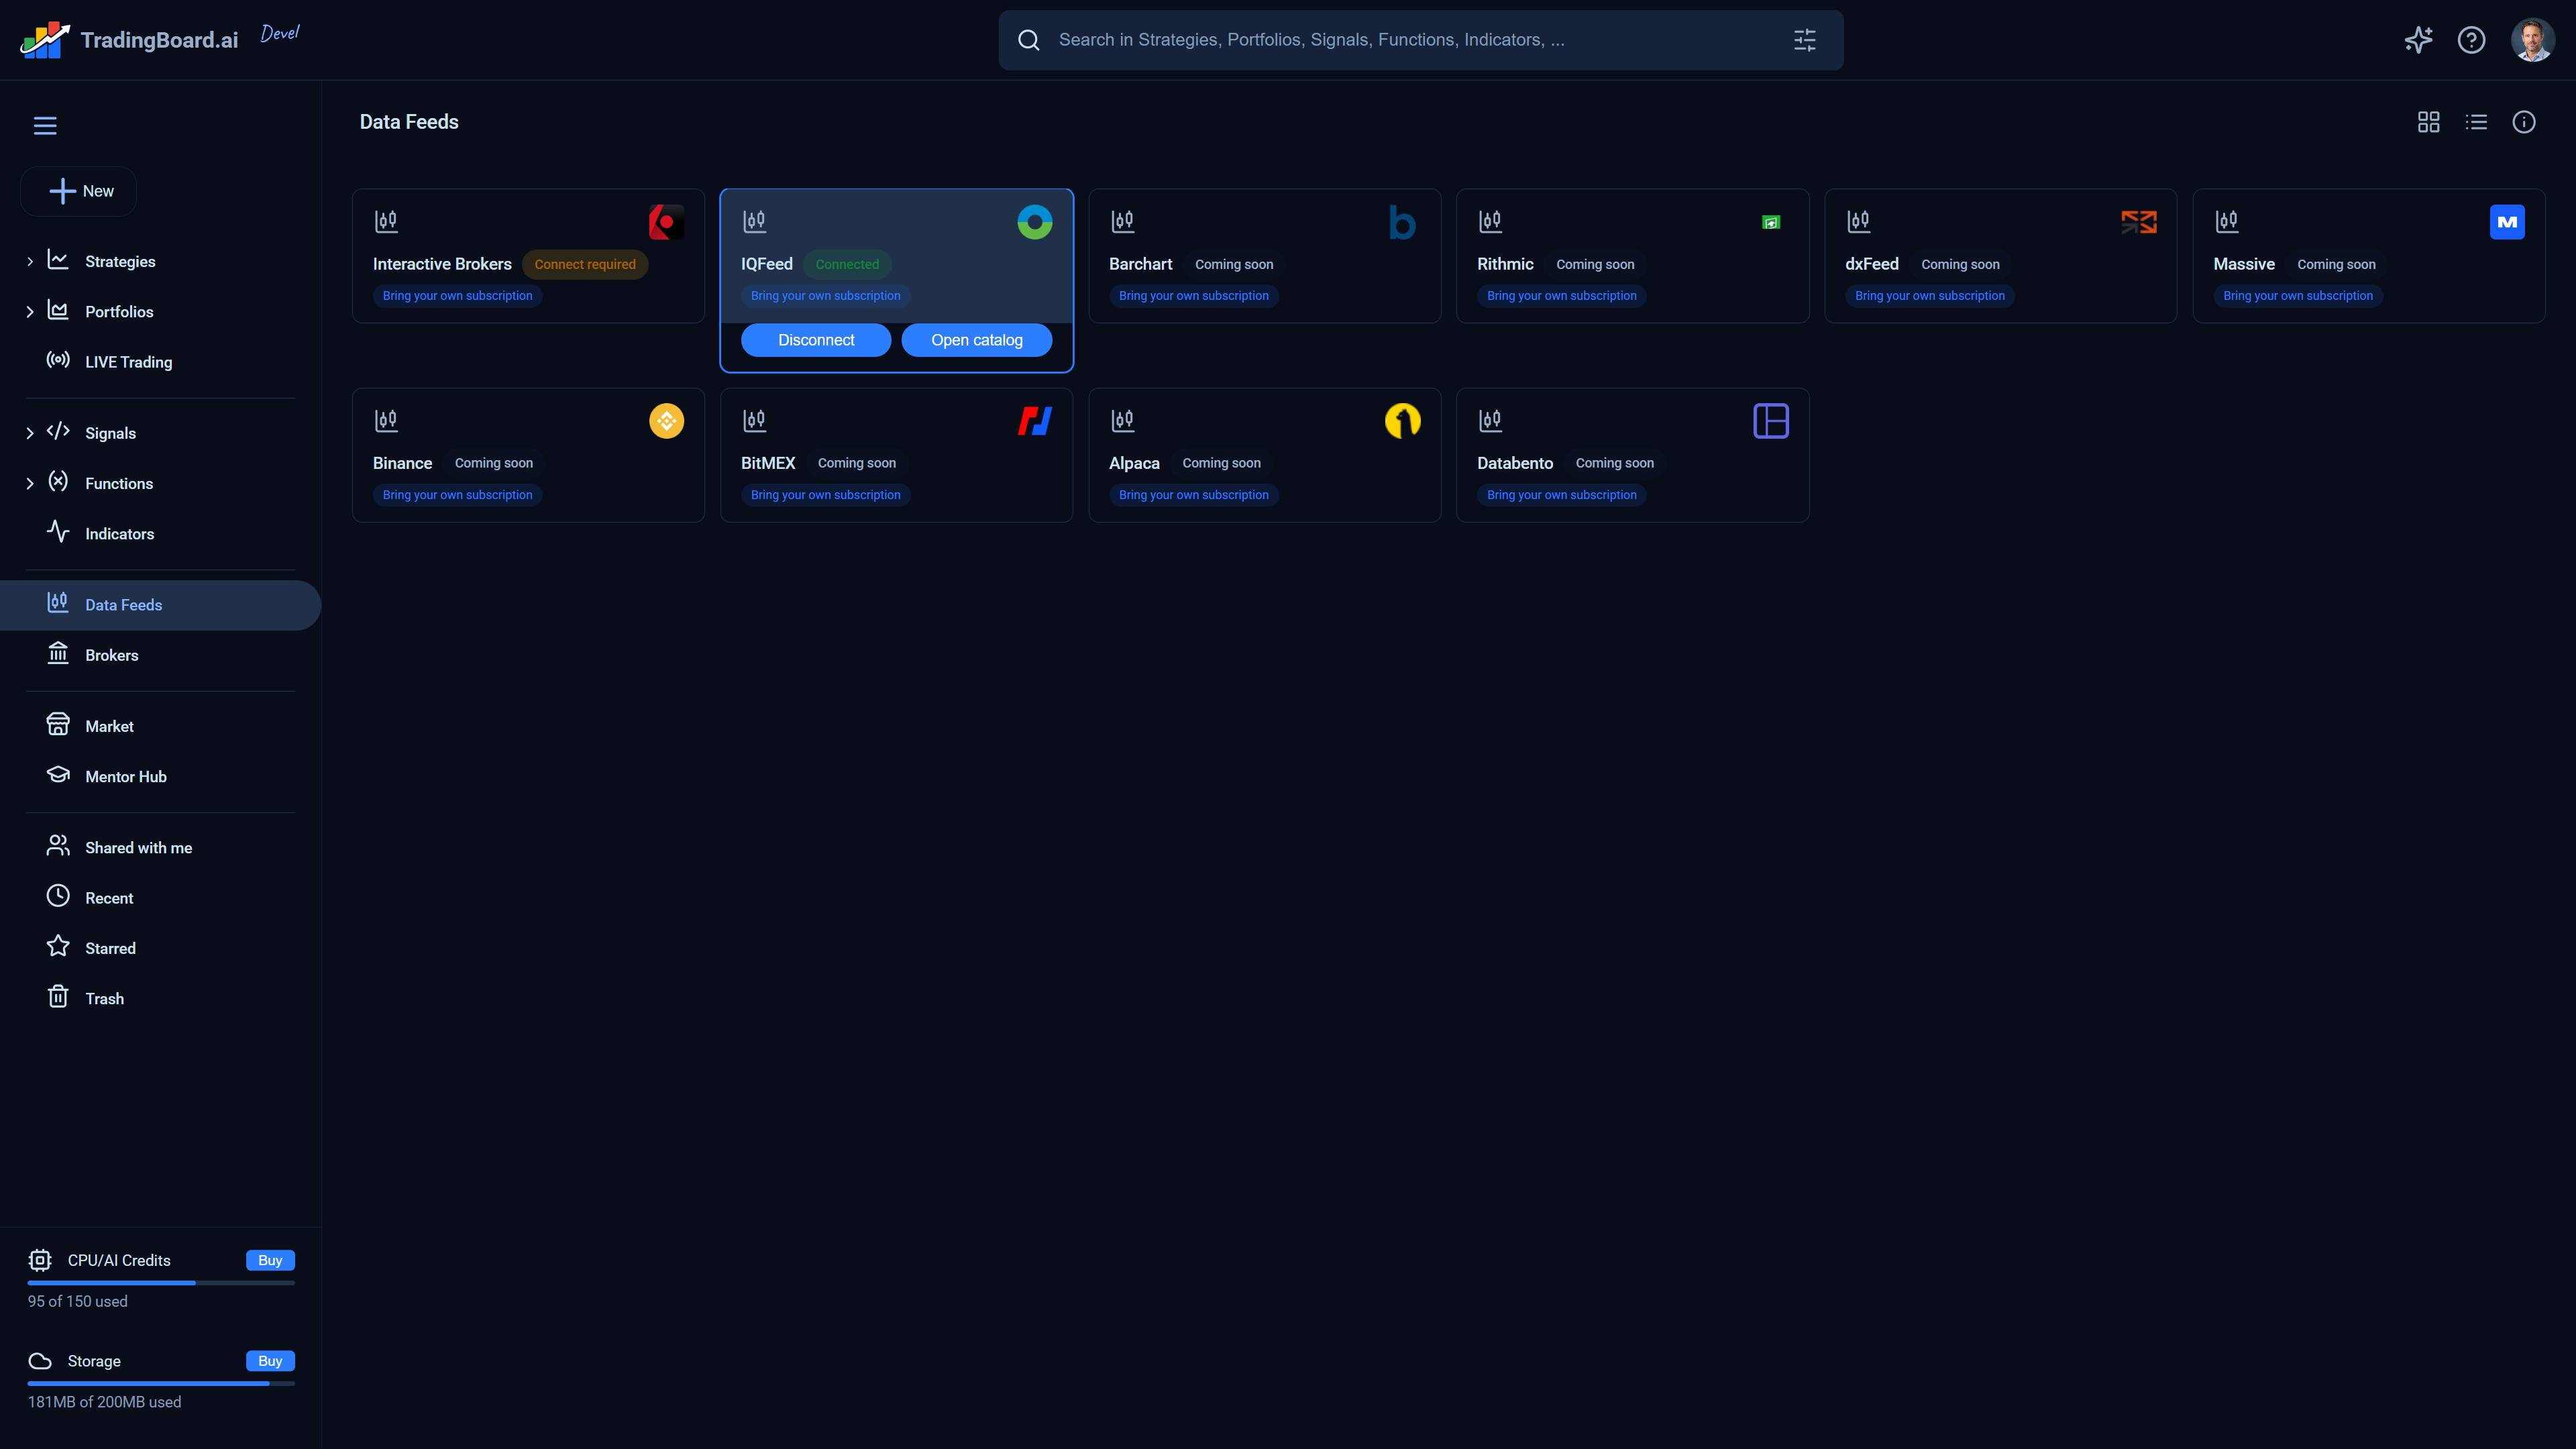Click the Barchart logo icon
2576x1449 pixels.
tap(1403, 222)
